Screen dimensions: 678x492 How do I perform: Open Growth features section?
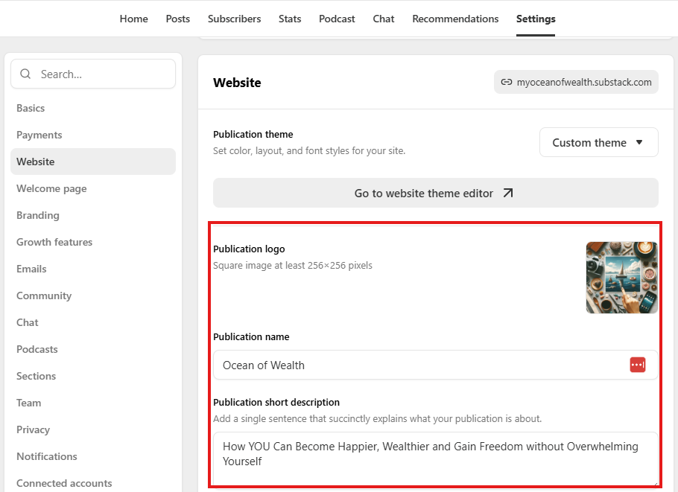54,242
